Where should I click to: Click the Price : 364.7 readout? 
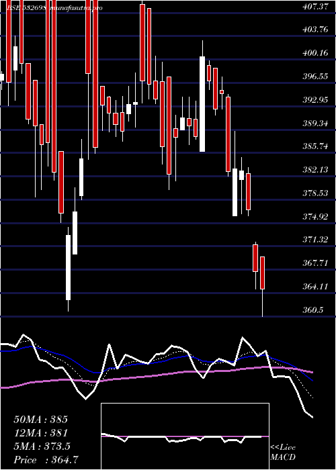tap(47, 460)
